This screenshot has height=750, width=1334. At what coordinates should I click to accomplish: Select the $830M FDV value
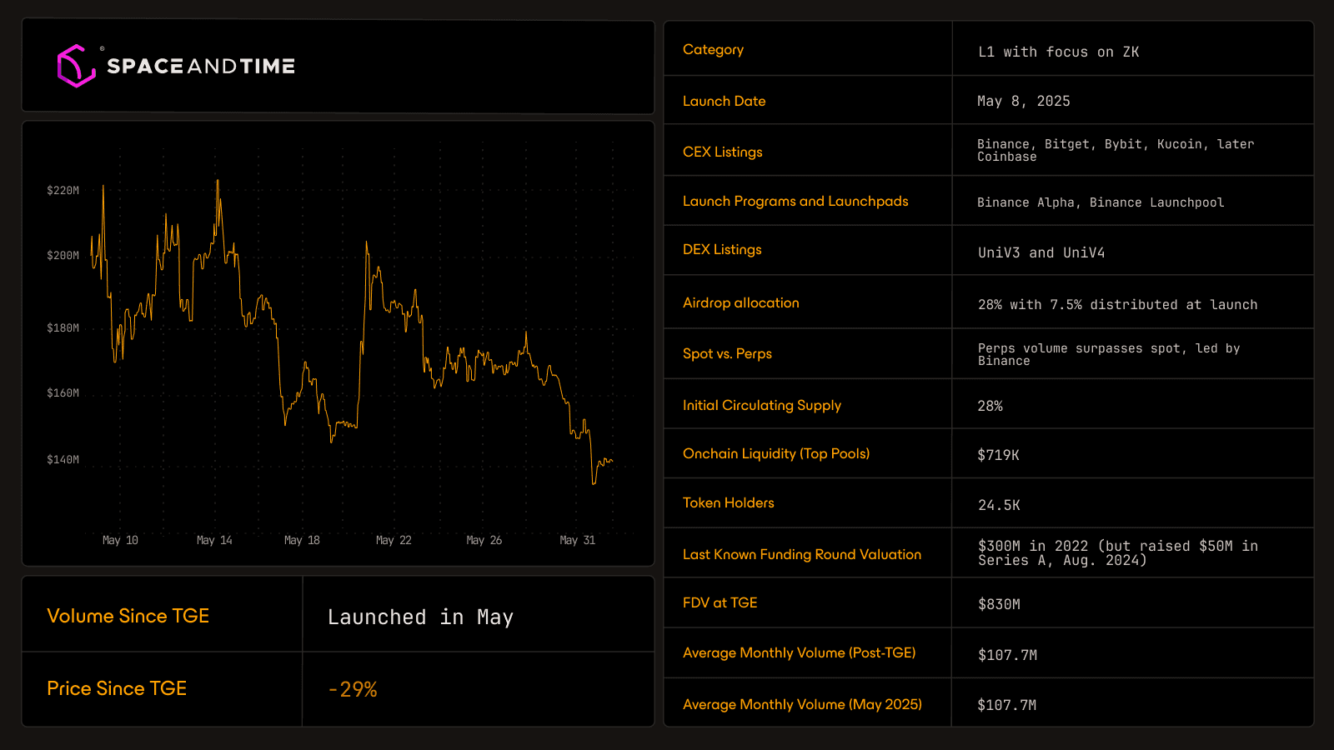pos(999,605)
